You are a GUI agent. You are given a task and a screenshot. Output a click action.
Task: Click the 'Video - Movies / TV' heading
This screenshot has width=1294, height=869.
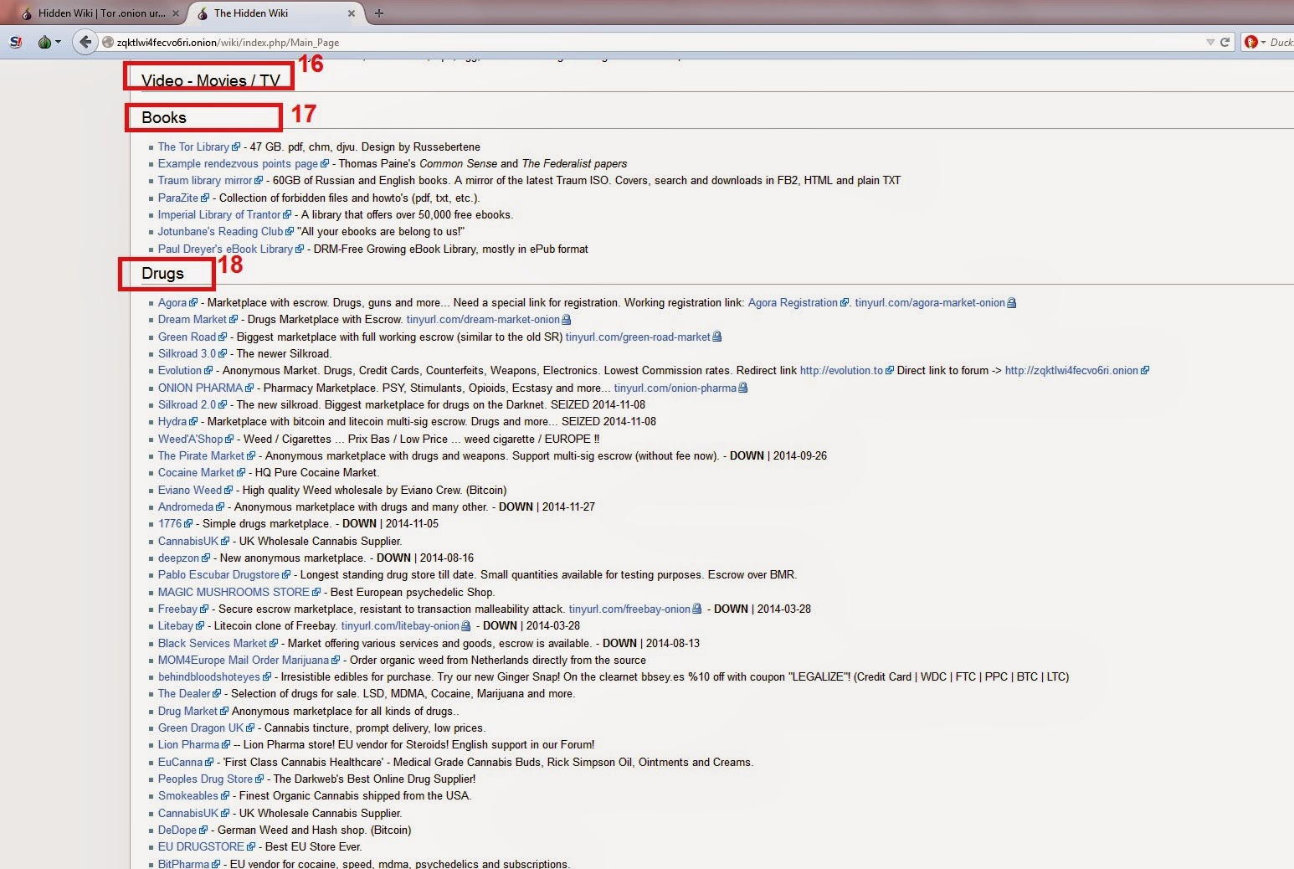[x=211, y=80]
